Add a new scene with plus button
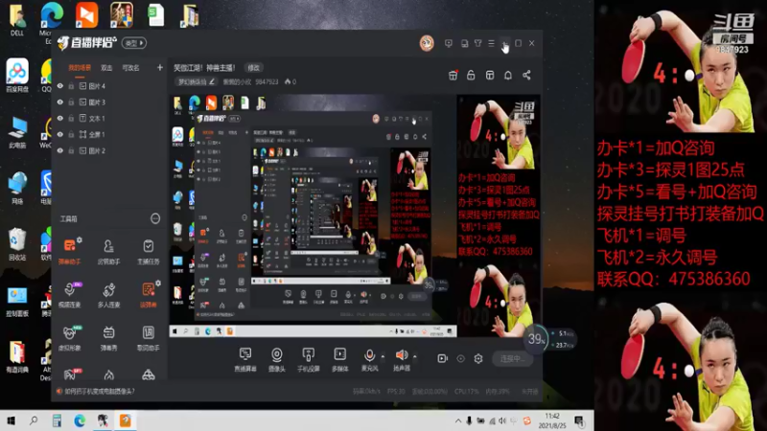The image size is (767, 431). 159,67
